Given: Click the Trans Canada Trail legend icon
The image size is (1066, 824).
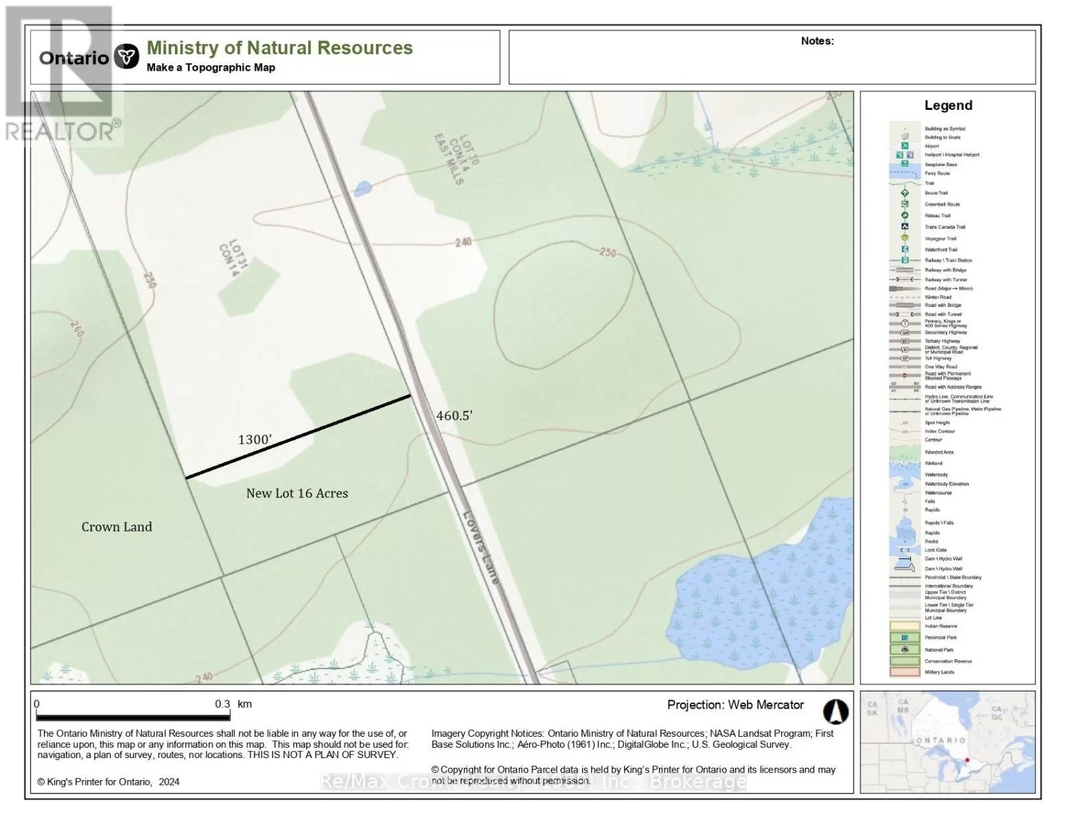Looking at the screenshot, I should pos(905,227).
